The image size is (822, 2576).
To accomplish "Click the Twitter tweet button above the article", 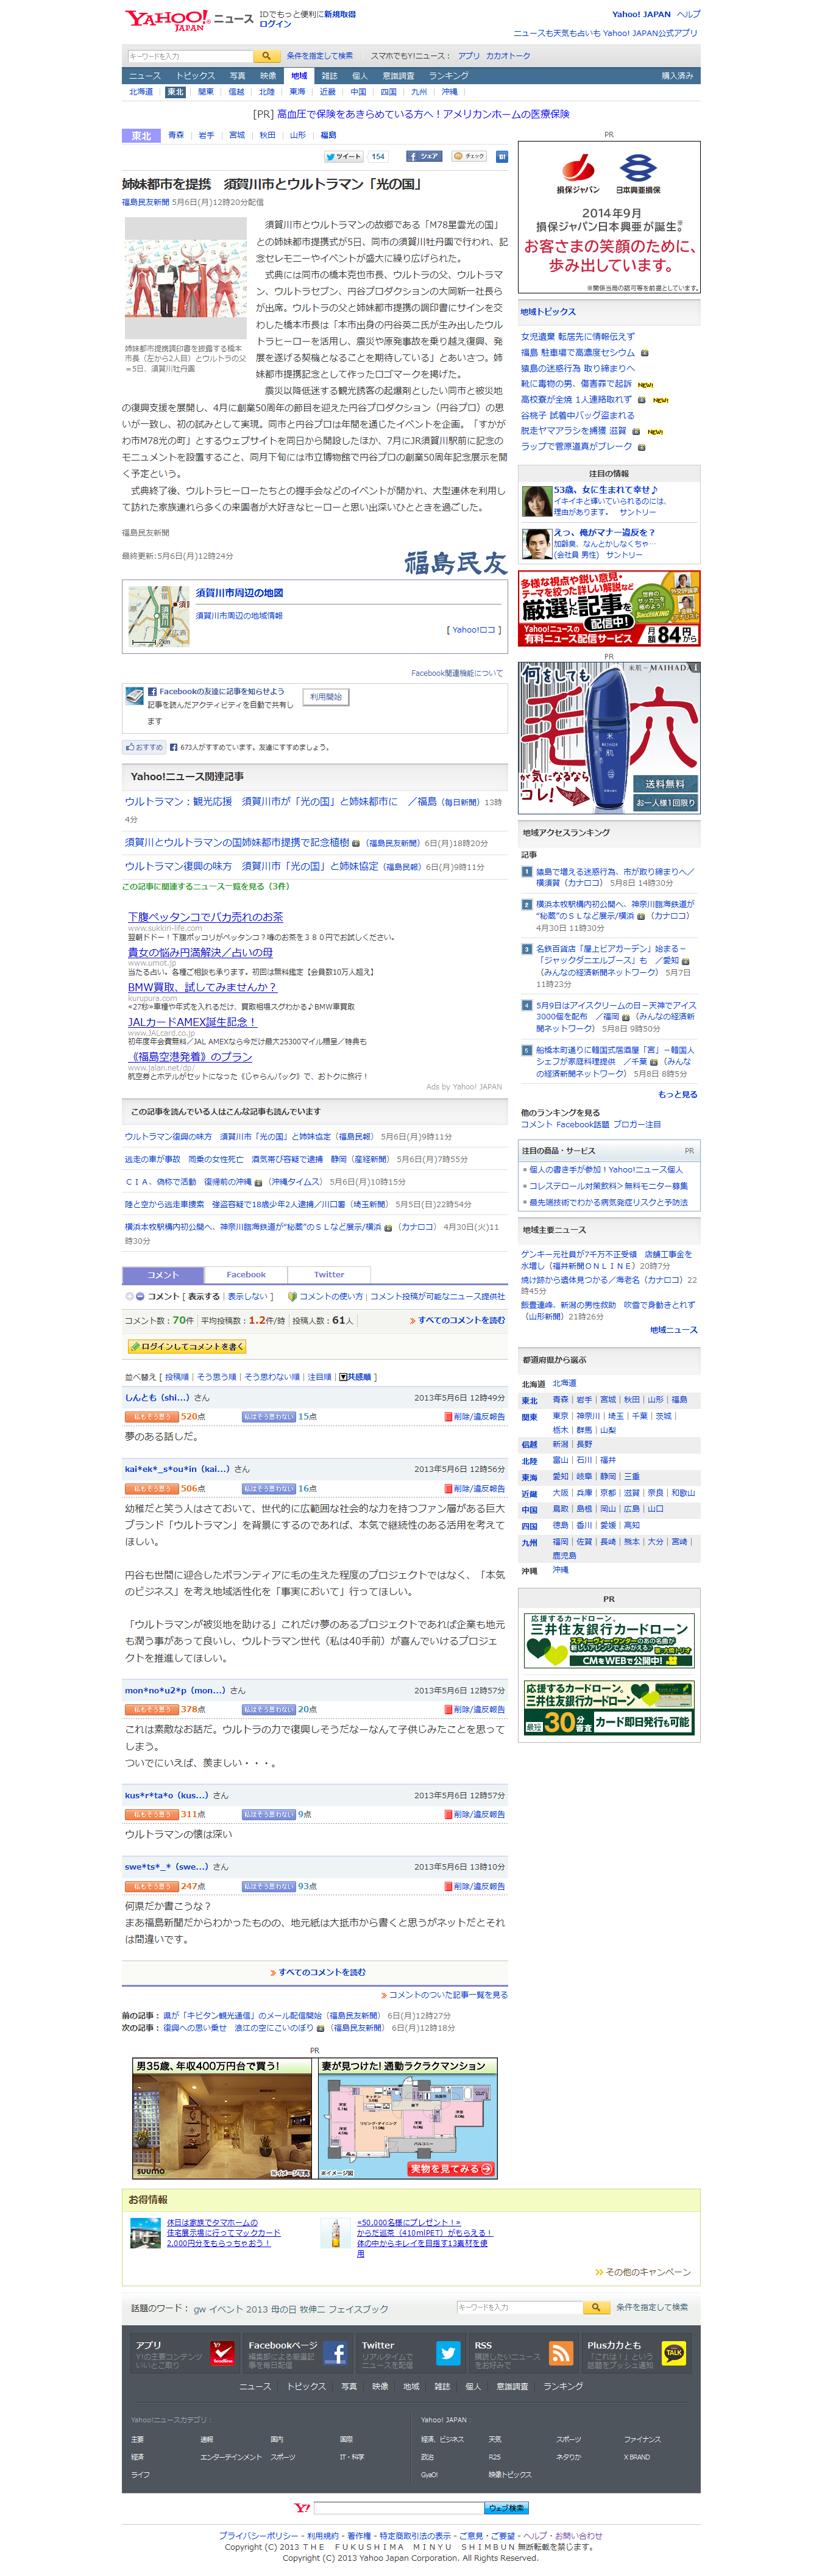I will point(344,156).
